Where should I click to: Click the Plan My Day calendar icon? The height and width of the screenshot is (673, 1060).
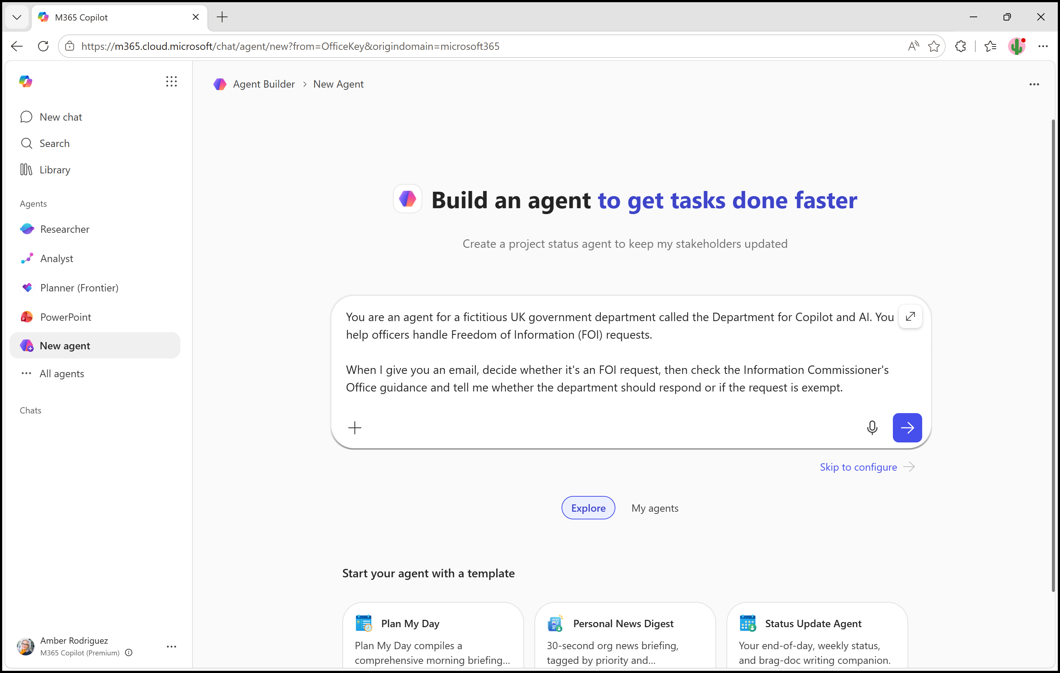tap(364, 623)
